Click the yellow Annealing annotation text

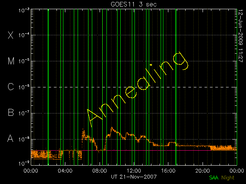click(138, 89)
